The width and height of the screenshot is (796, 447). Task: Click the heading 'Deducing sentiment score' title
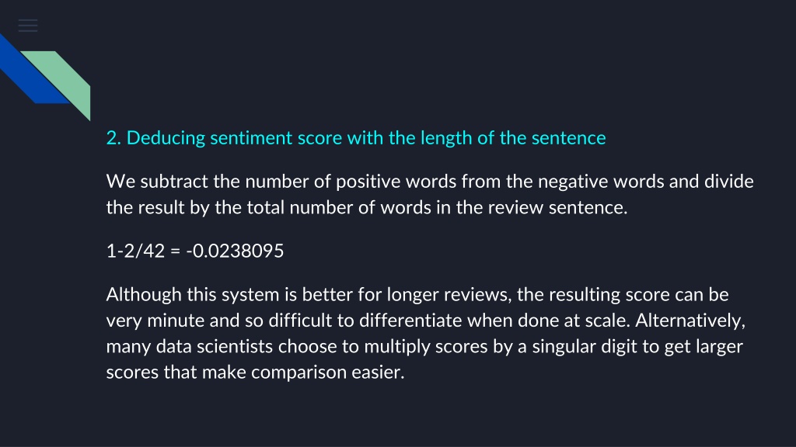pyautogui.click(x=356, y=138)
